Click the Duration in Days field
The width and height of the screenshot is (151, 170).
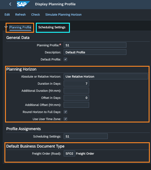pos(76,84)
